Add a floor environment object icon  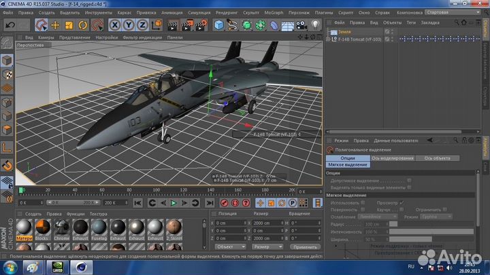tap(287, 25)
